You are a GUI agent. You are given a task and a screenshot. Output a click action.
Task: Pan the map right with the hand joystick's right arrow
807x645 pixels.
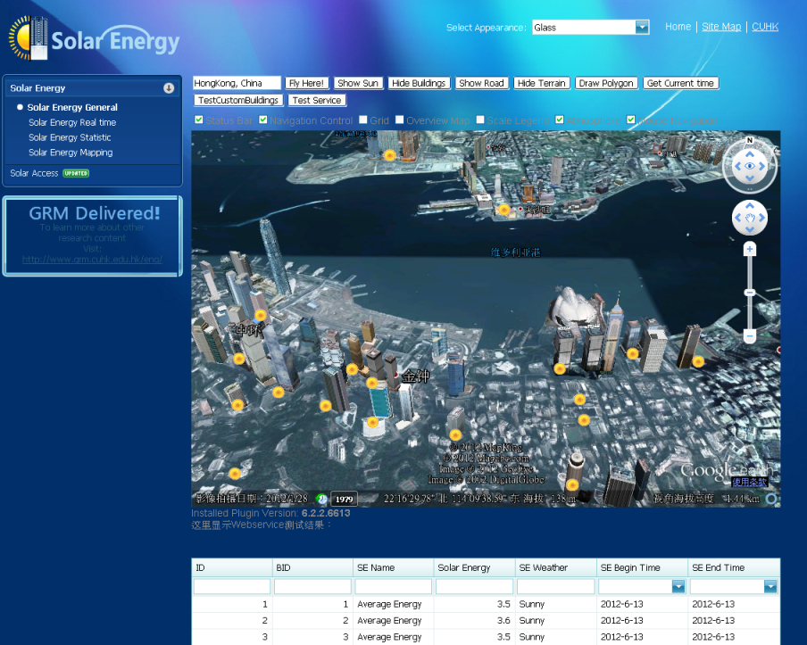[x=761, y=218]
